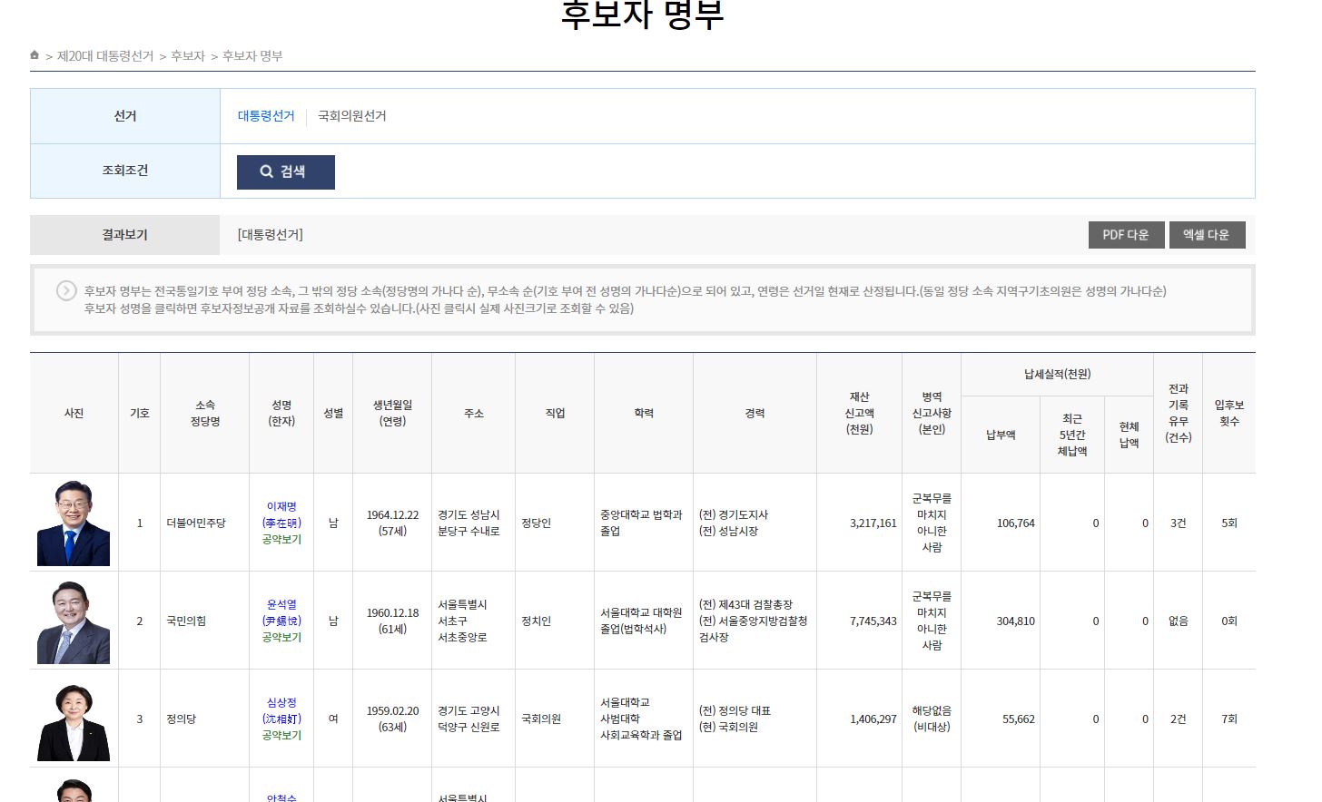Download the list with 엑셀 다운
The image size is (1322, 802).
1206,235
